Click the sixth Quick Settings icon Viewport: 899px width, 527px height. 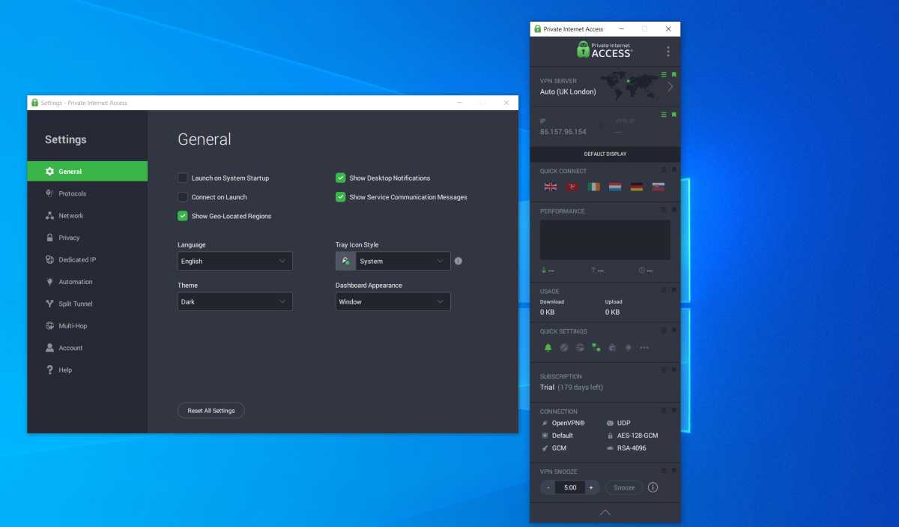(629, 348)
